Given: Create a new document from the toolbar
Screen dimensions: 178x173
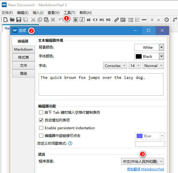Looking at the screenshot, I should [x=6, y=20].
